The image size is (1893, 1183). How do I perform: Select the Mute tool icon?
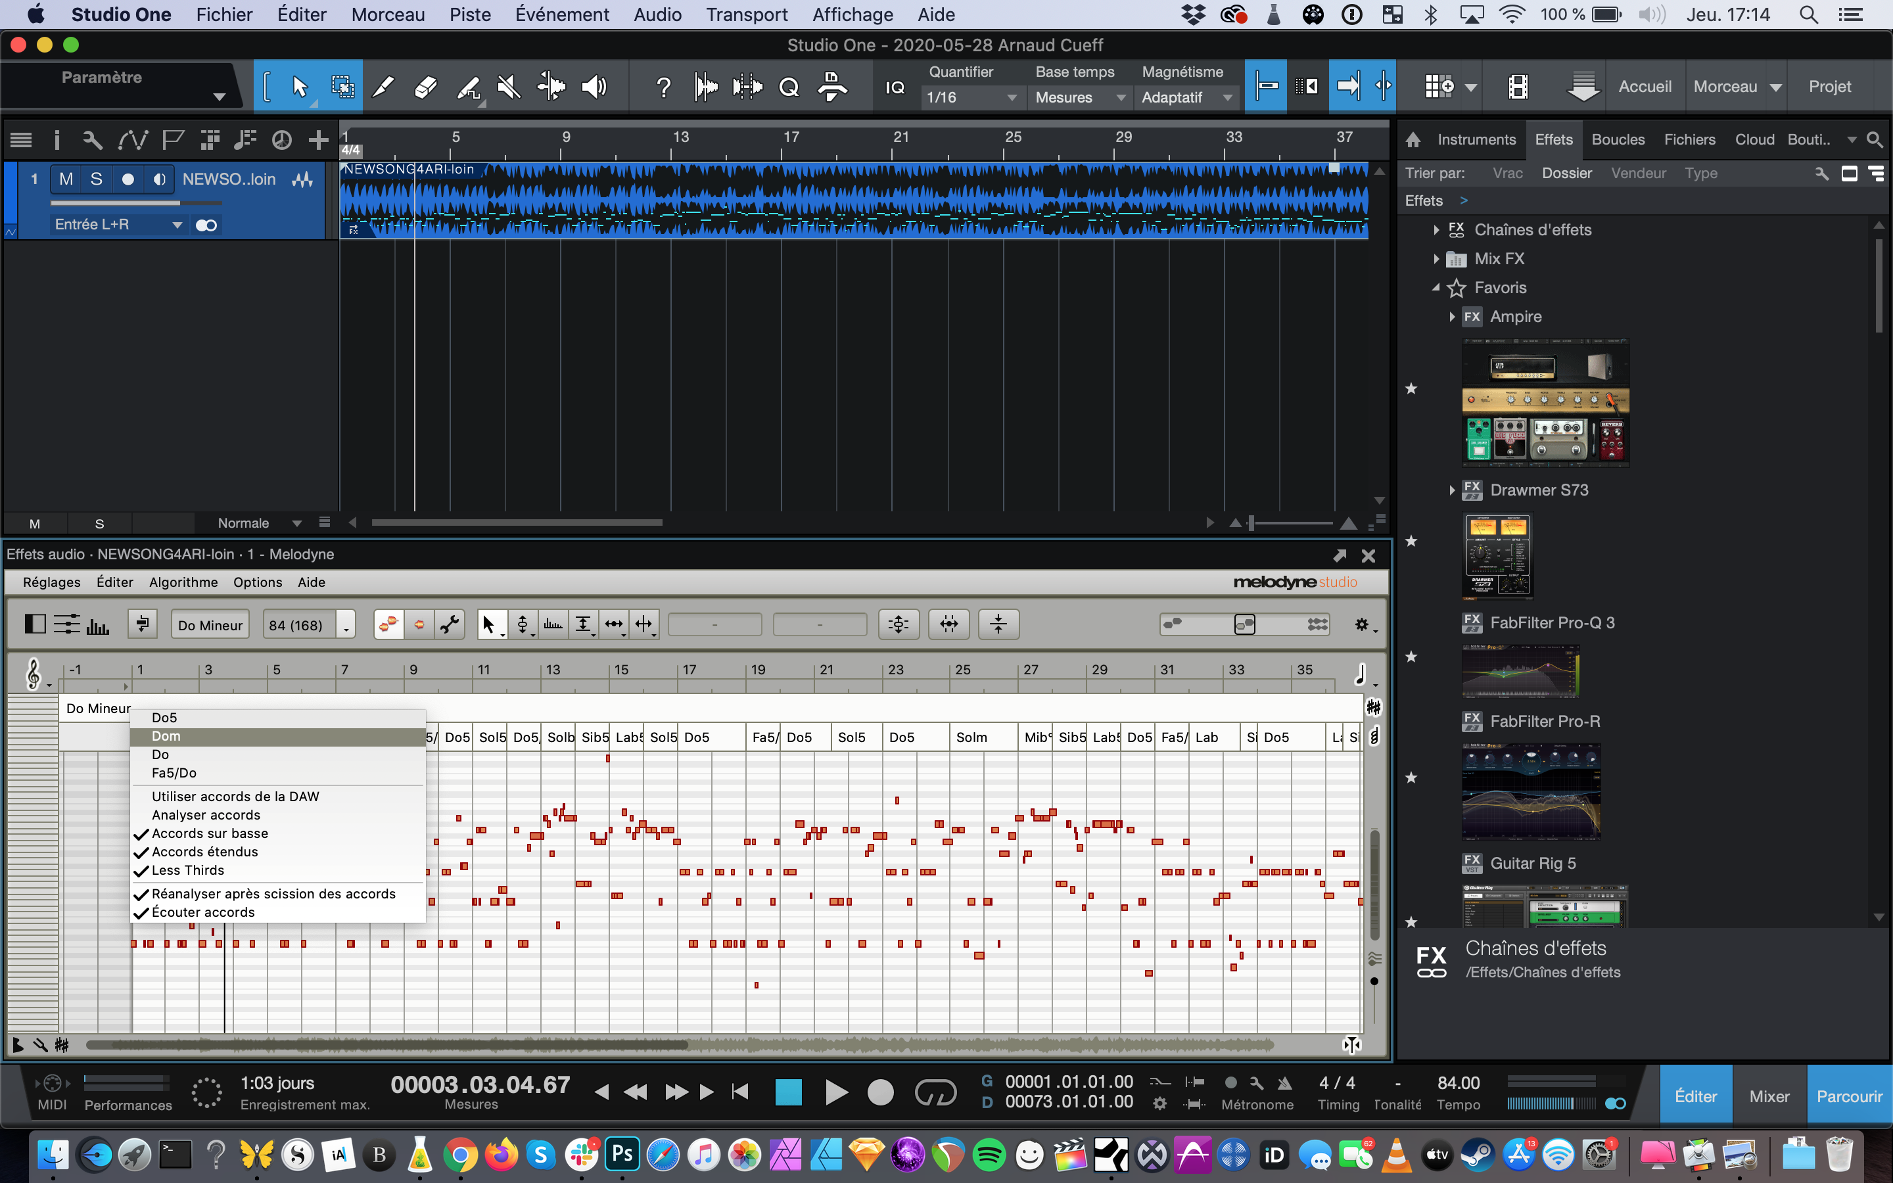point(509,87)
